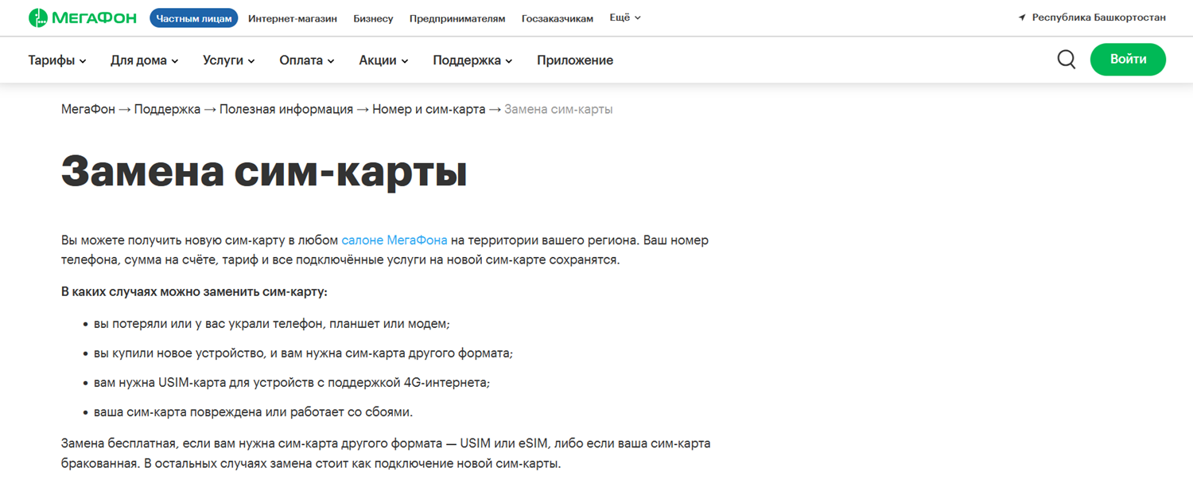1193x499 pixels.
Task: Click bullet about потеряли или украли телефон
Action: point(272,324)
